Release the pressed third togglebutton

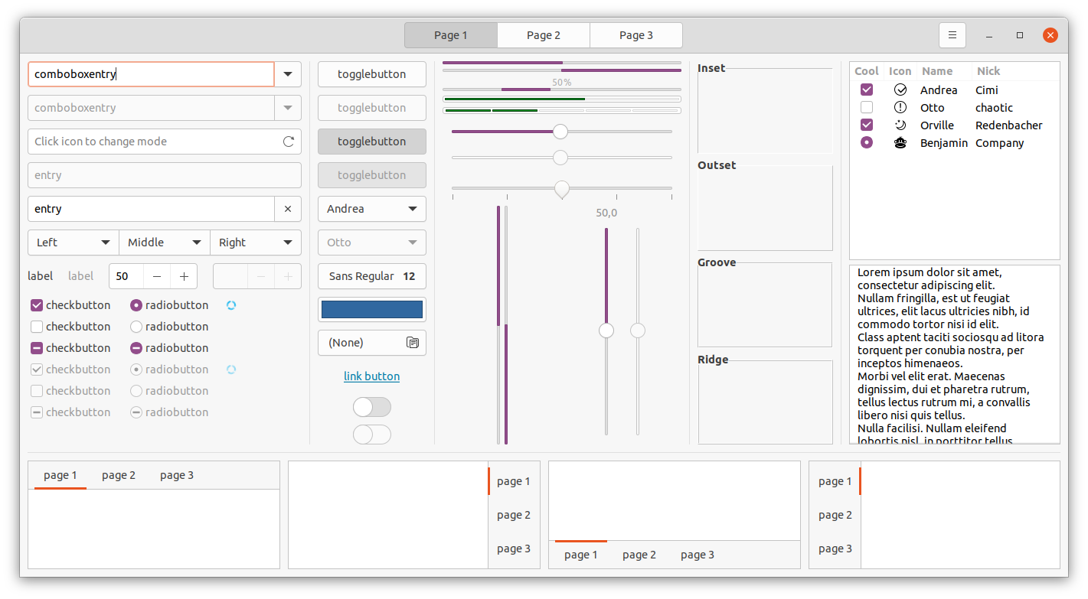tap(372, 142)
